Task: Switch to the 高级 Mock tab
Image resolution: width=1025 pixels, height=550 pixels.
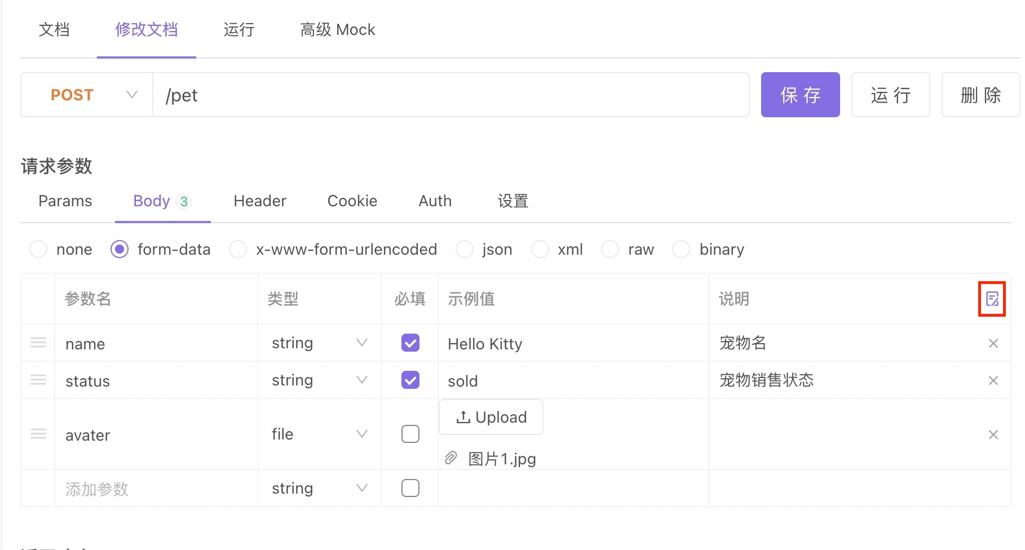Action: (337, 29)
